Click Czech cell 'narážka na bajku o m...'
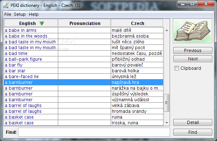 (x=137, y=88)
